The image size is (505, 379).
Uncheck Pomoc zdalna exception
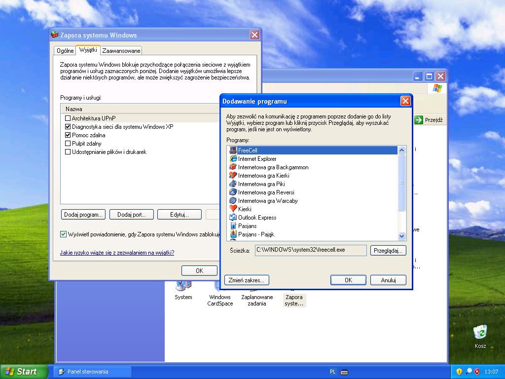click(68, 135)
